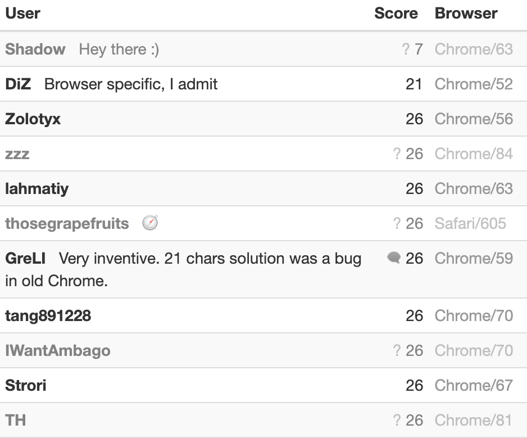The image size is (527, 438).
Task: Sort the table by the Score column header
Action: click(x=396, y=13)
